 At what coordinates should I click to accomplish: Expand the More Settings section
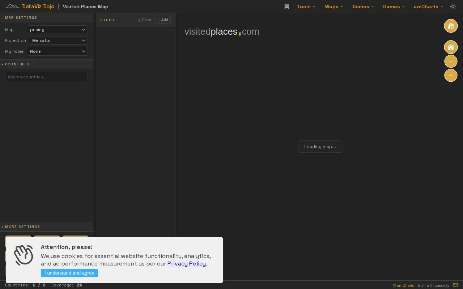pos(47,227)
